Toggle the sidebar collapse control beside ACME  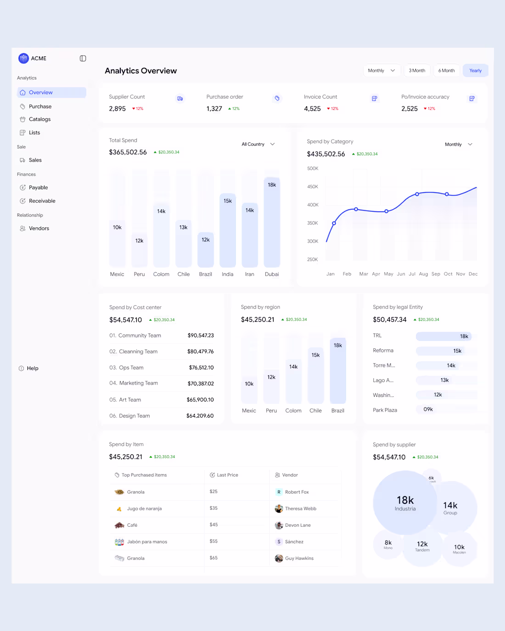coord(83,58)
